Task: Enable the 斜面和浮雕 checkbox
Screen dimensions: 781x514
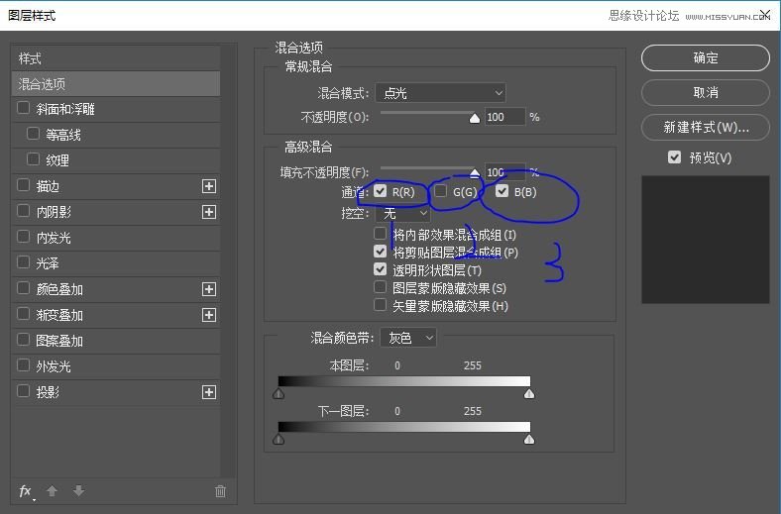Action: (24, 108)
